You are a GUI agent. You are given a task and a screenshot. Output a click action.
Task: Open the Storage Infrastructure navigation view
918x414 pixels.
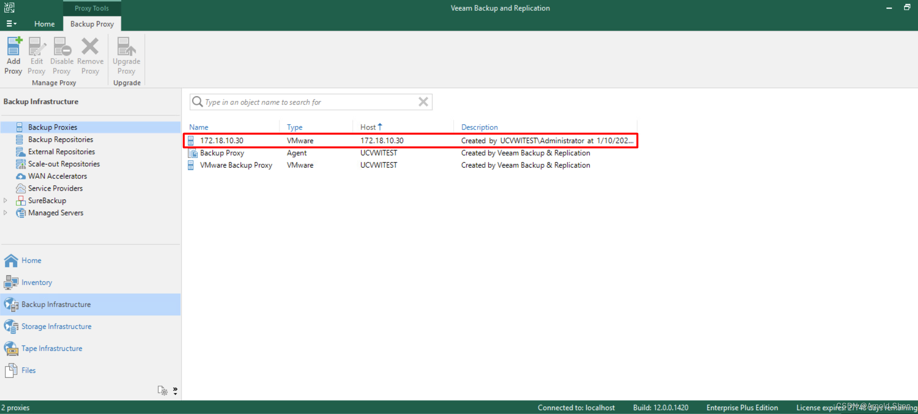coord(91,327)
